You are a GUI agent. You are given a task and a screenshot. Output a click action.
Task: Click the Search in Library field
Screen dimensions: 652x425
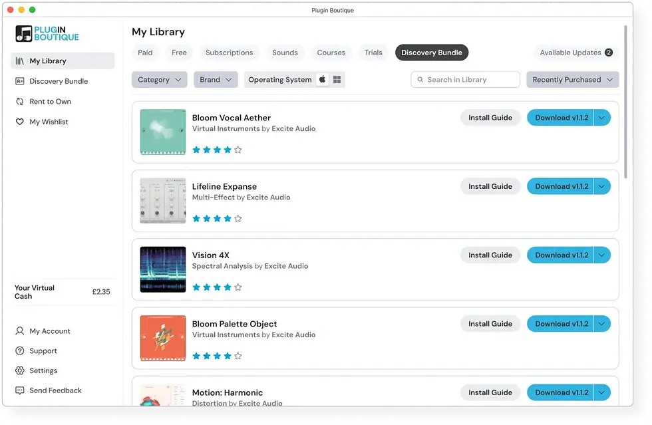pyautogui.click(x=465, y=79)
